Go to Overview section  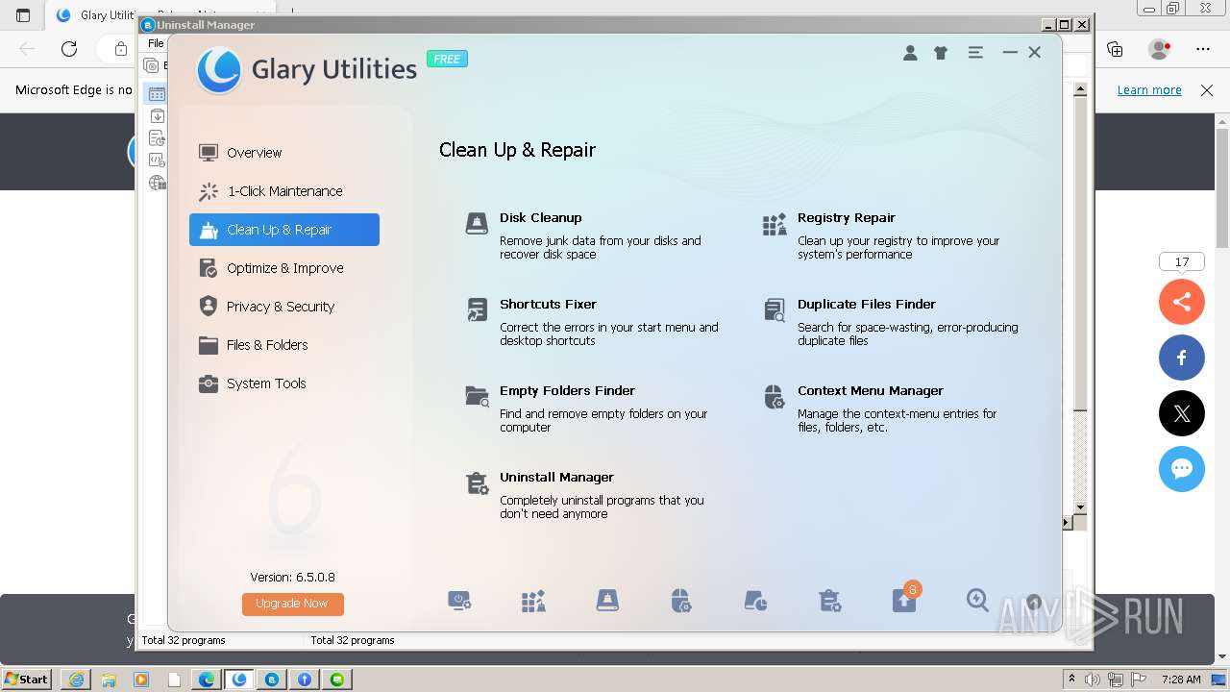[x=284, y=153]
